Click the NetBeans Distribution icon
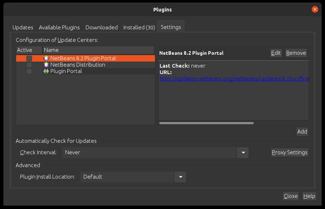 pyautogui.click(x=45, y=65)
